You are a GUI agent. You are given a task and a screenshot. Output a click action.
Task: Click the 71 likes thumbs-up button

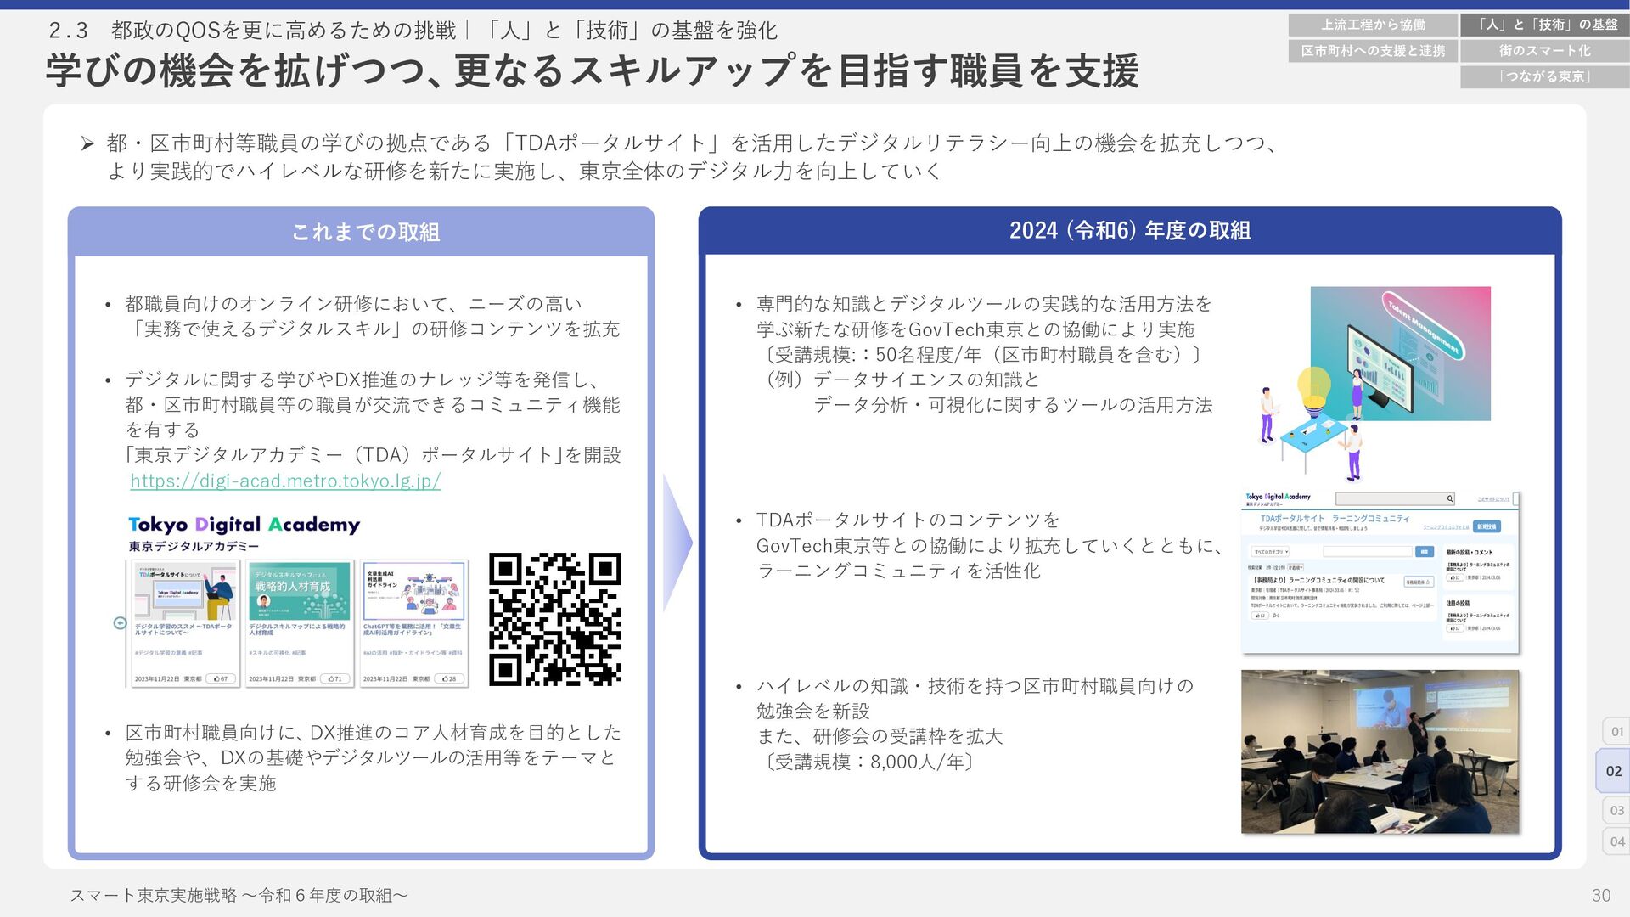point(335,678)
